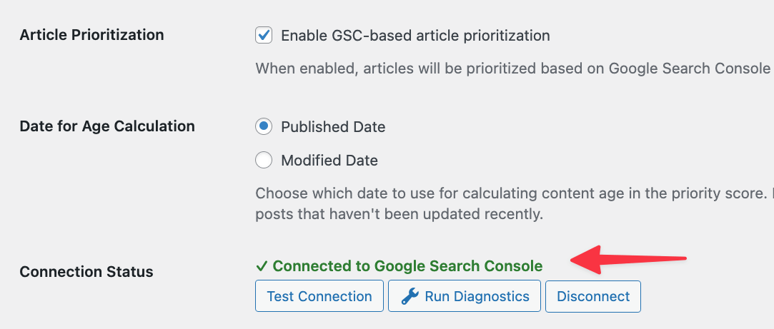The width and height of the screenshot is (774, 329).
Task: Click the Connection Status heading
Action: (x=86, y=272)
